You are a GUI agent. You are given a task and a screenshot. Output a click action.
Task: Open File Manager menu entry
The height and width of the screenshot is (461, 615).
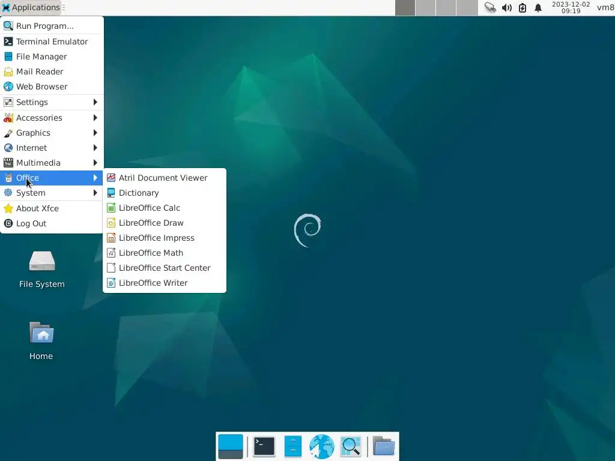point(52,56)
